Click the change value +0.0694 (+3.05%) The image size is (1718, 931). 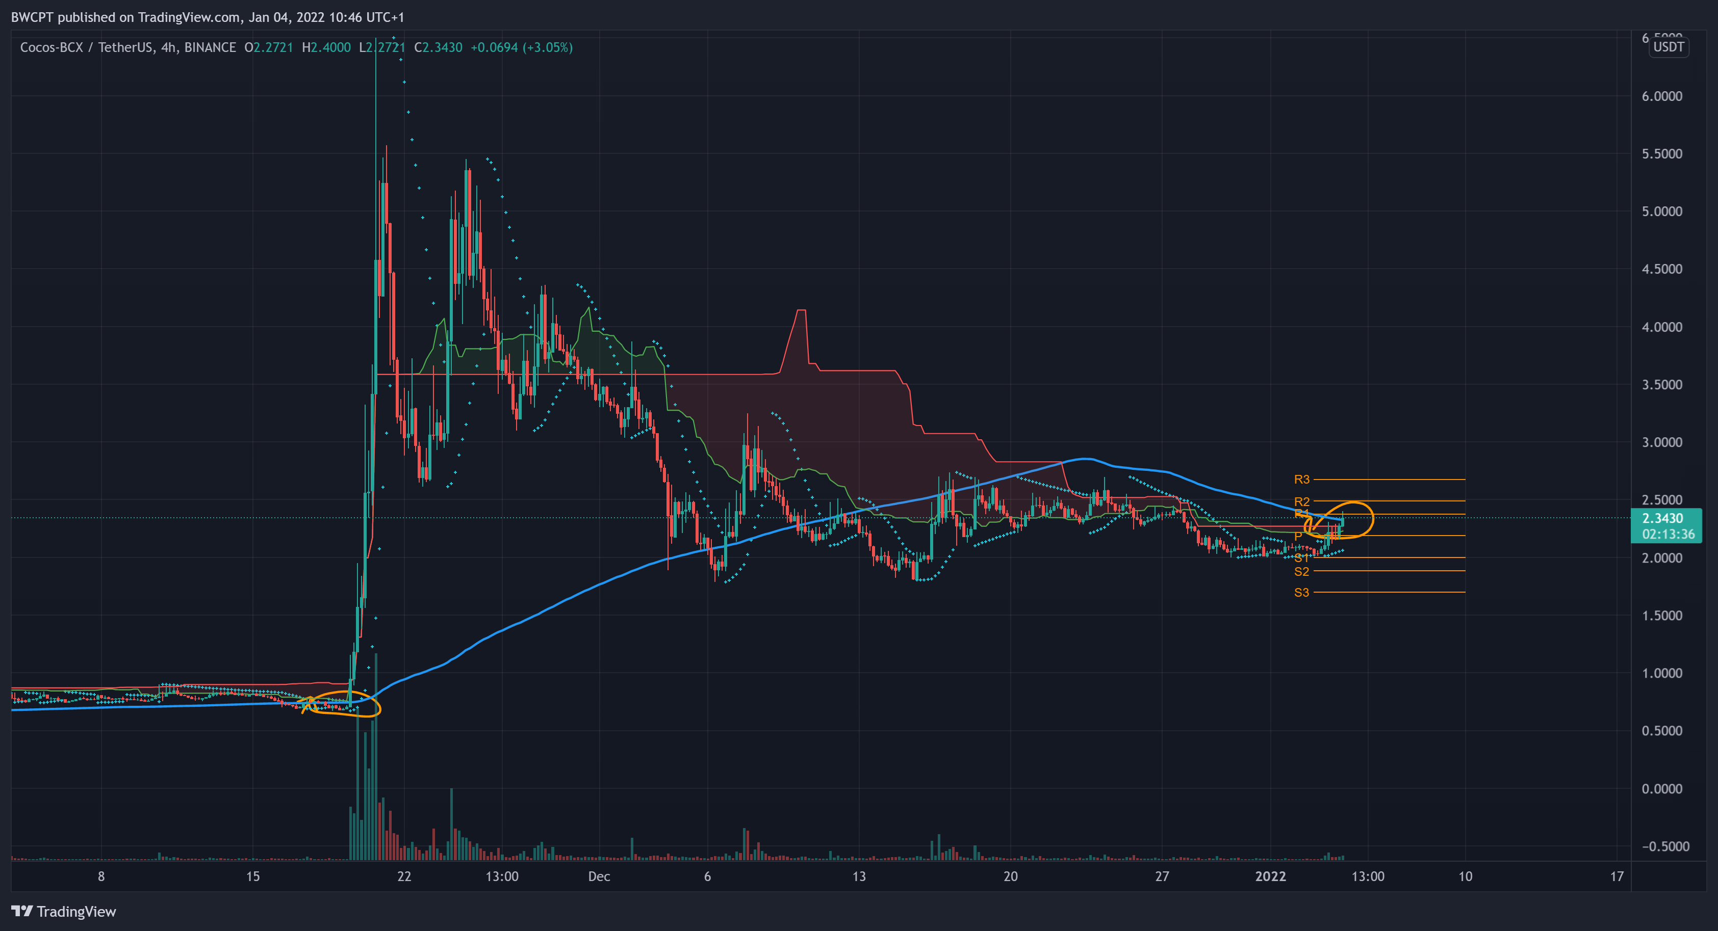click(522, 47)
